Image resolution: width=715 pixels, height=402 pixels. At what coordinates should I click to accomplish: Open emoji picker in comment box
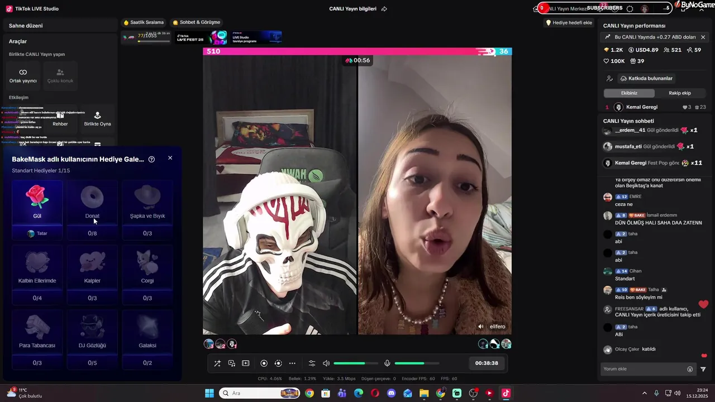tap(690, 369)
